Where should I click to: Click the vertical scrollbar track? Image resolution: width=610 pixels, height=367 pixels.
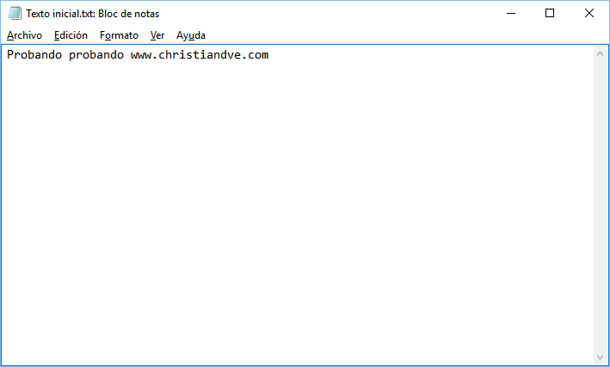[600, 205]
